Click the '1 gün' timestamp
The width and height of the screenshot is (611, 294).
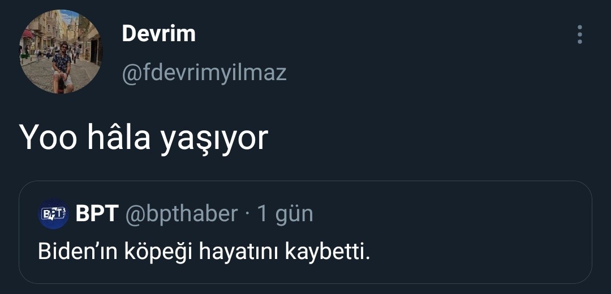[x=285, y=214]
